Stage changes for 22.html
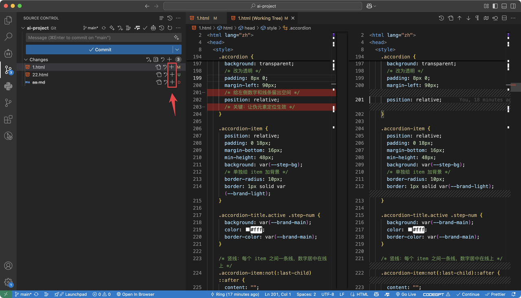This screenshot has height=298, width=521. click(x=172, y=75)
